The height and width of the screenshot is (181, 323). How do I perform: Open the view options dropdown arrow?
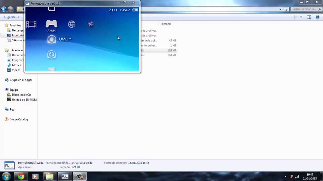tap(301, 17)
